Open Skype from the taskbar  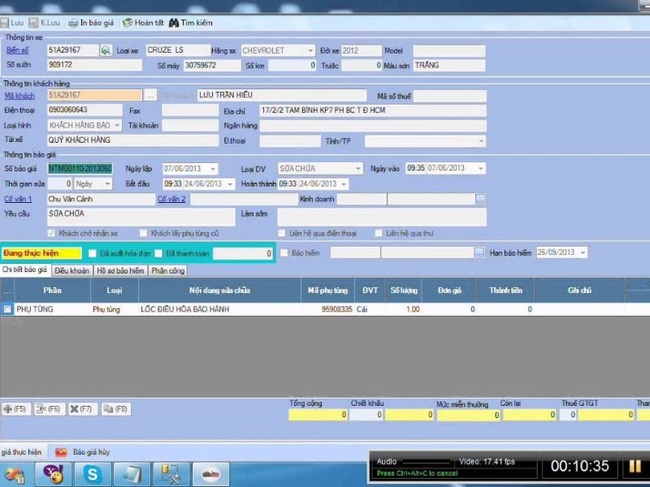92,473
